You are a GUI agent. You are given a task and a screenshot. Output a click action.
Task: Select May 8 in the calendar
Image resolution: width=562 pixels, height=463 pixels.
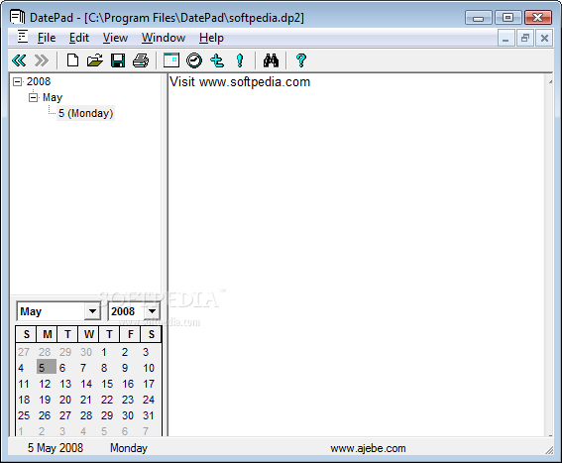point(104,368)
